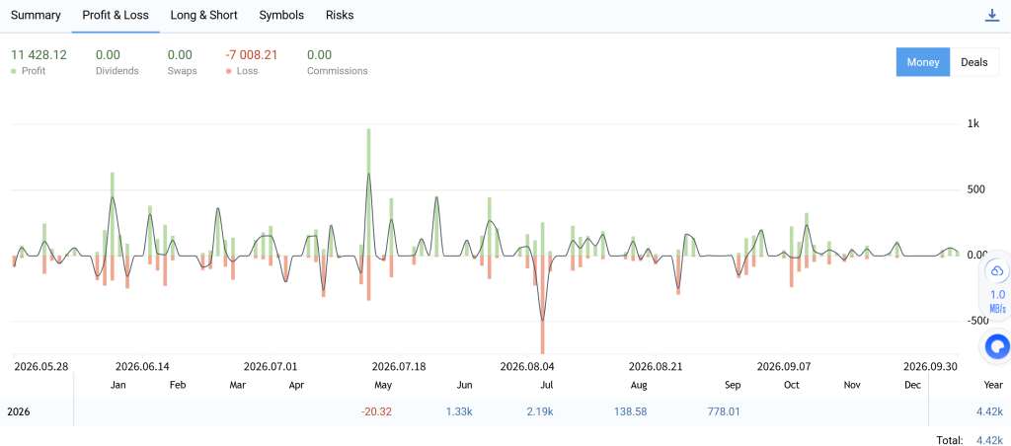
Task: Open the Summary tab
Action: tap(36, 16)
